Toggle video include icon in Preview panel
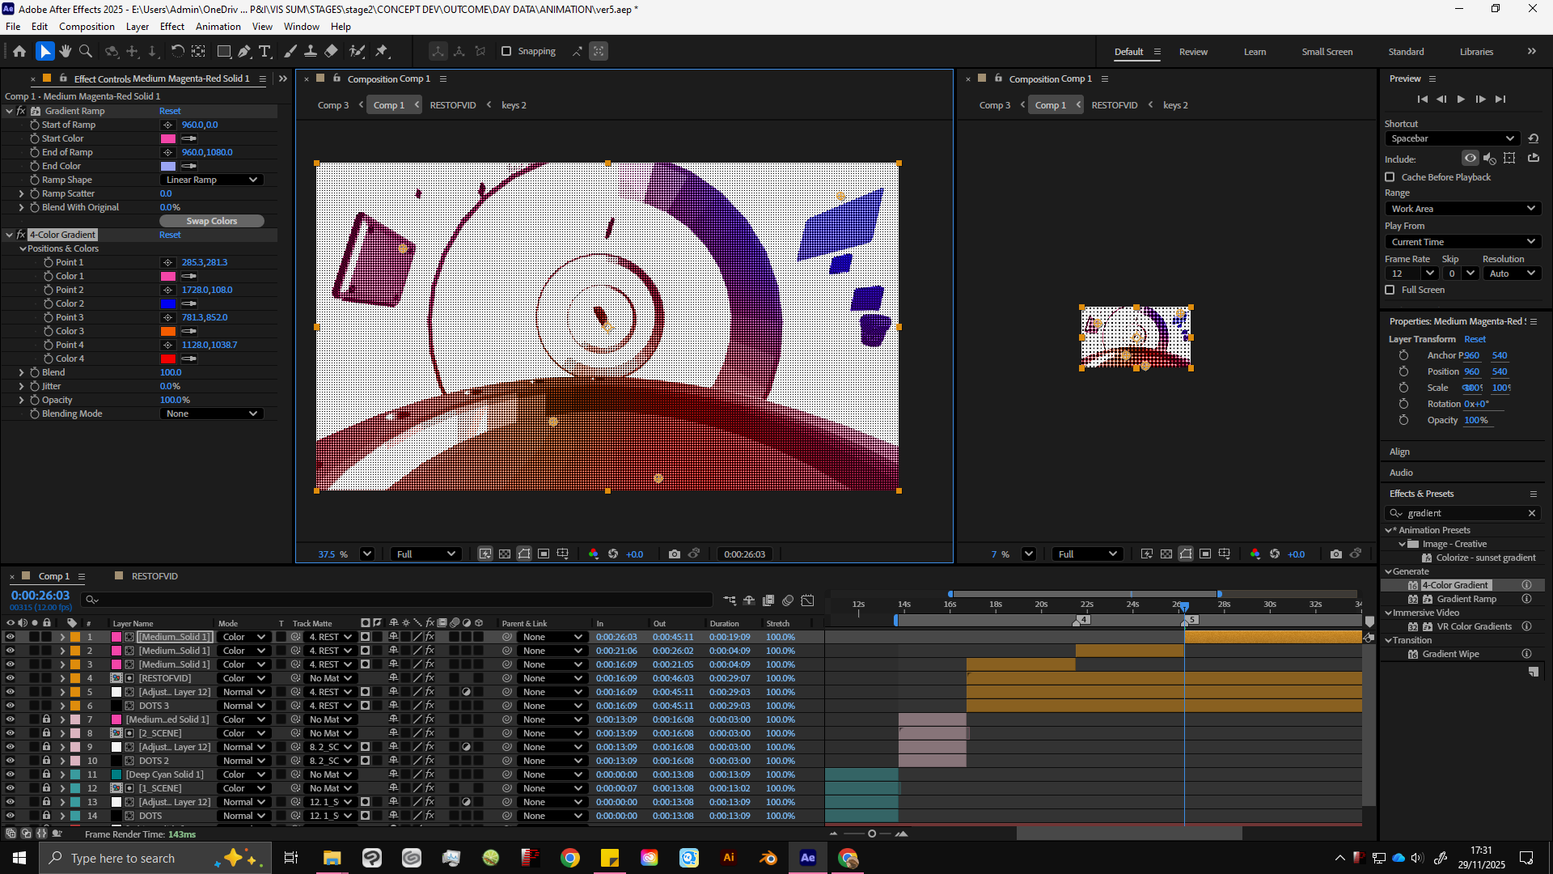 pos(1470,159)
